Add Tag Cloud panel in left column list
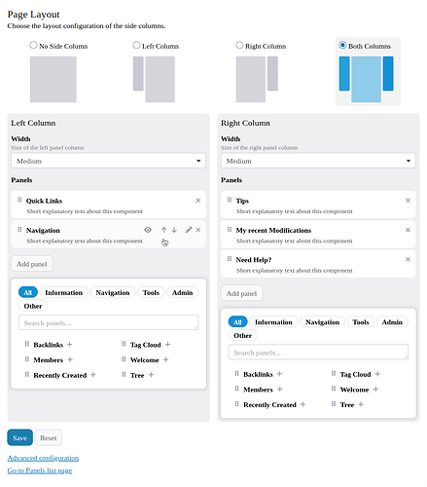 pyautogui.click(x=167, y=345)
